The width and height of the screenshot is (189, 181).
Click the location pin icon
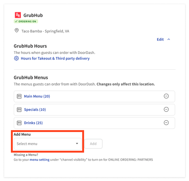point(17,31)
